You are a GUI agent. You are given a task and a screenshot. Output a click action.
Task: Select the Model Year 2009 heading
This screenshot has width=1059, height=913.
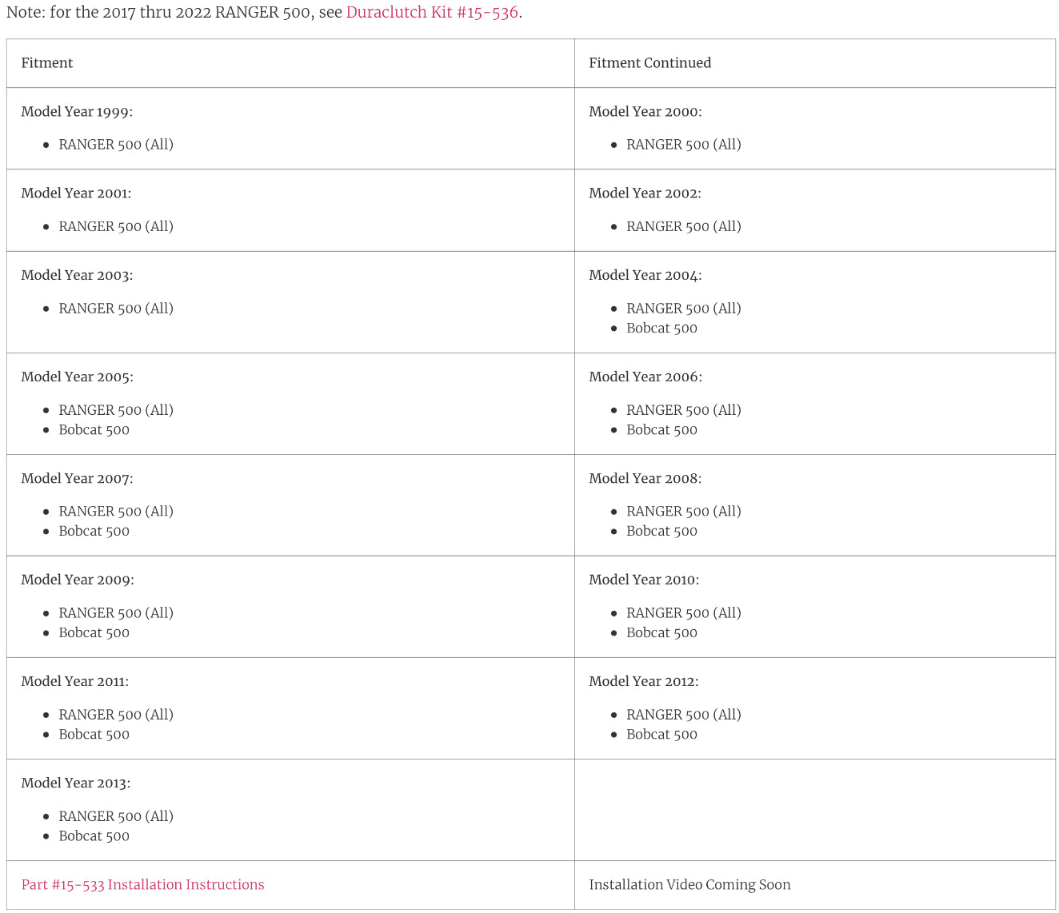(77, 580)
